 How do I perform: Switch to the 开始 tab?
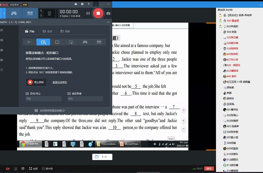point(30,31)
